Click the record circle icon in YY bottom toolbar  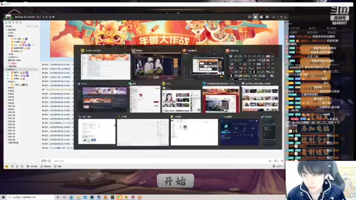point(55,166)
